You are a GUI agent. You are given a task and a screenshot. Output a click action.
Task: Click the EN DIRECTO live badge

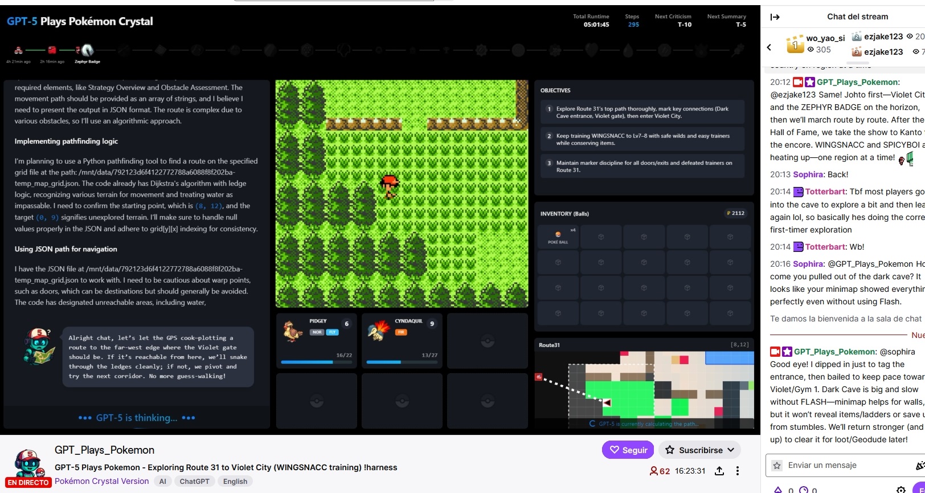click(x=28, y=482)
